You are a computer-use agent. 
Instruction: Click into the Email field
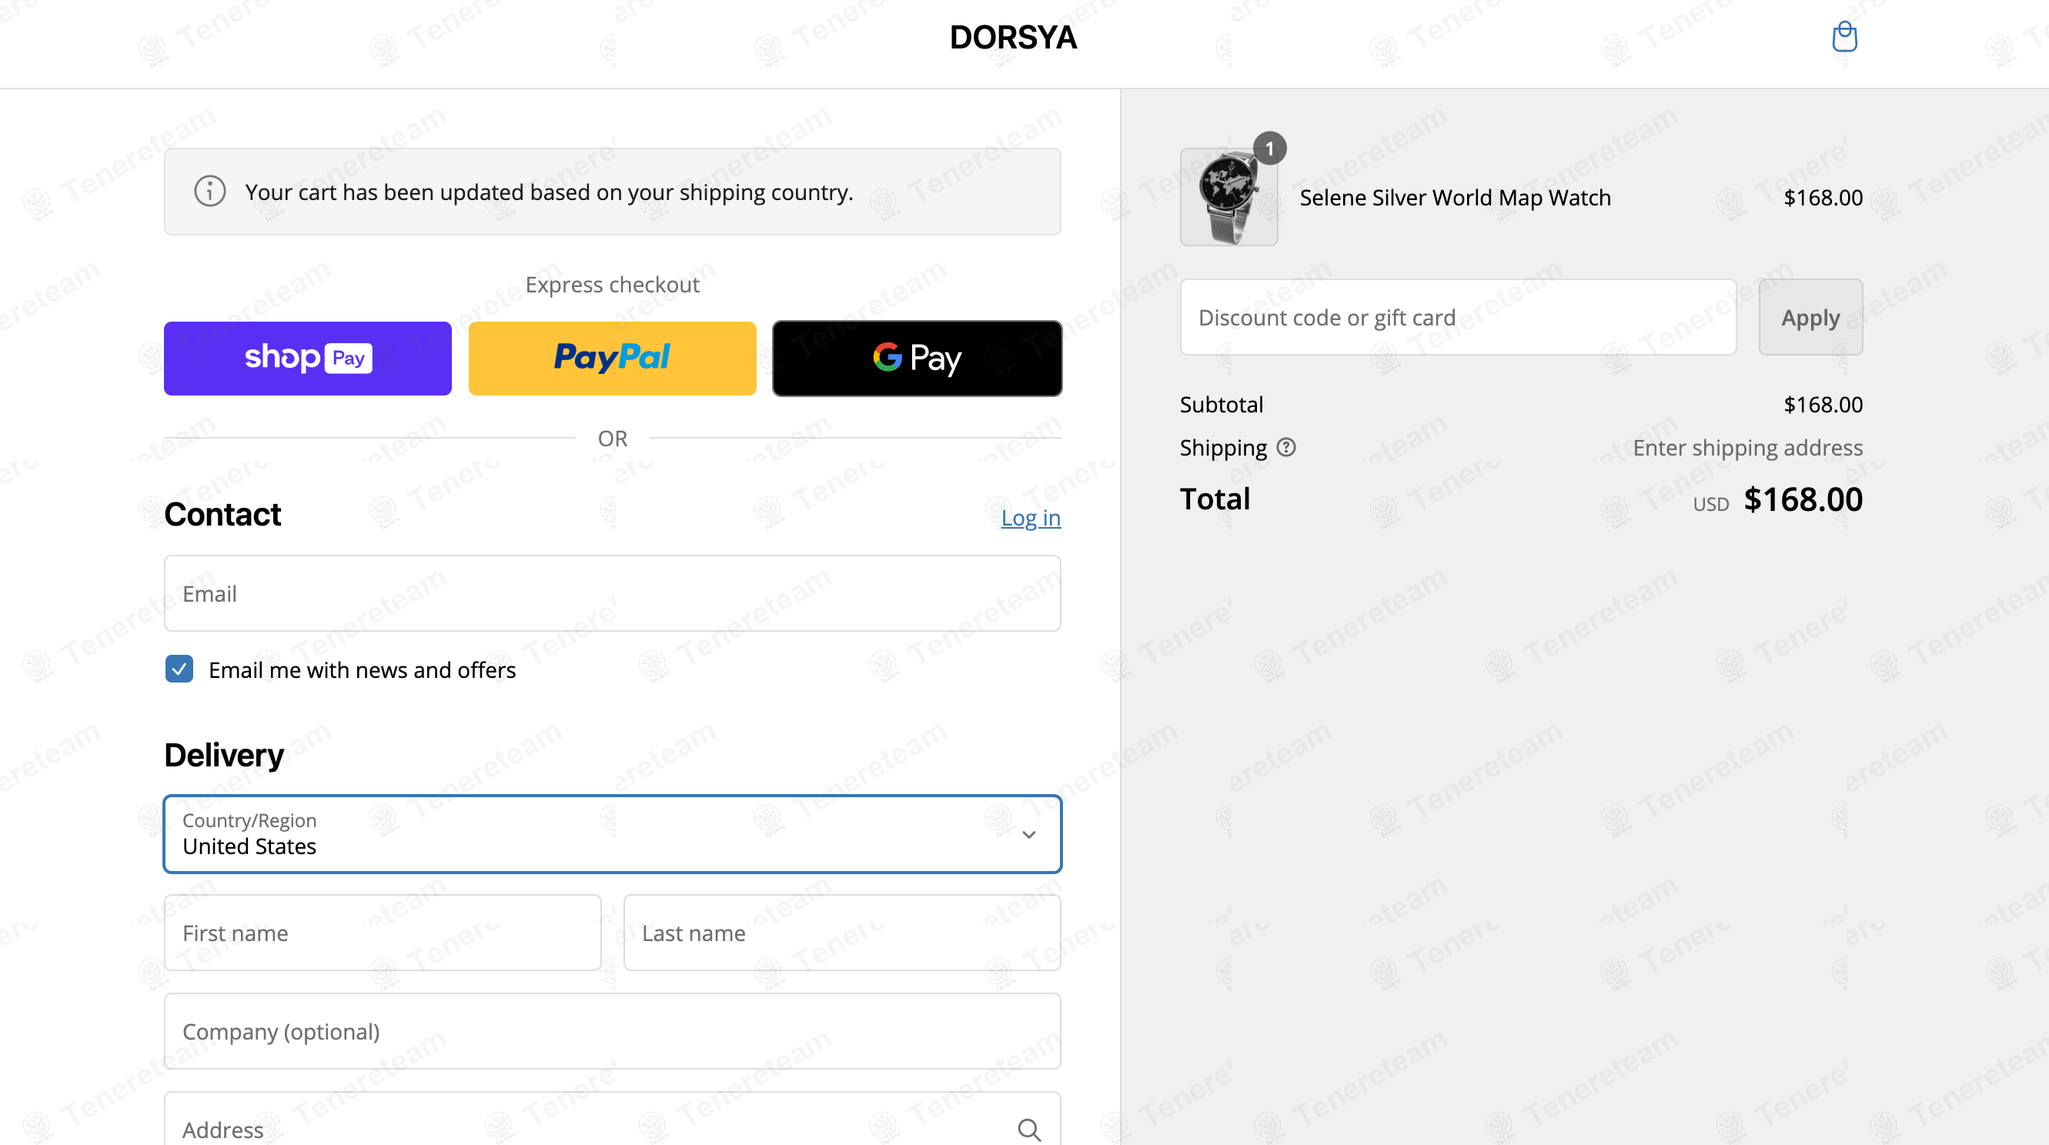click(x=612, y=594)
